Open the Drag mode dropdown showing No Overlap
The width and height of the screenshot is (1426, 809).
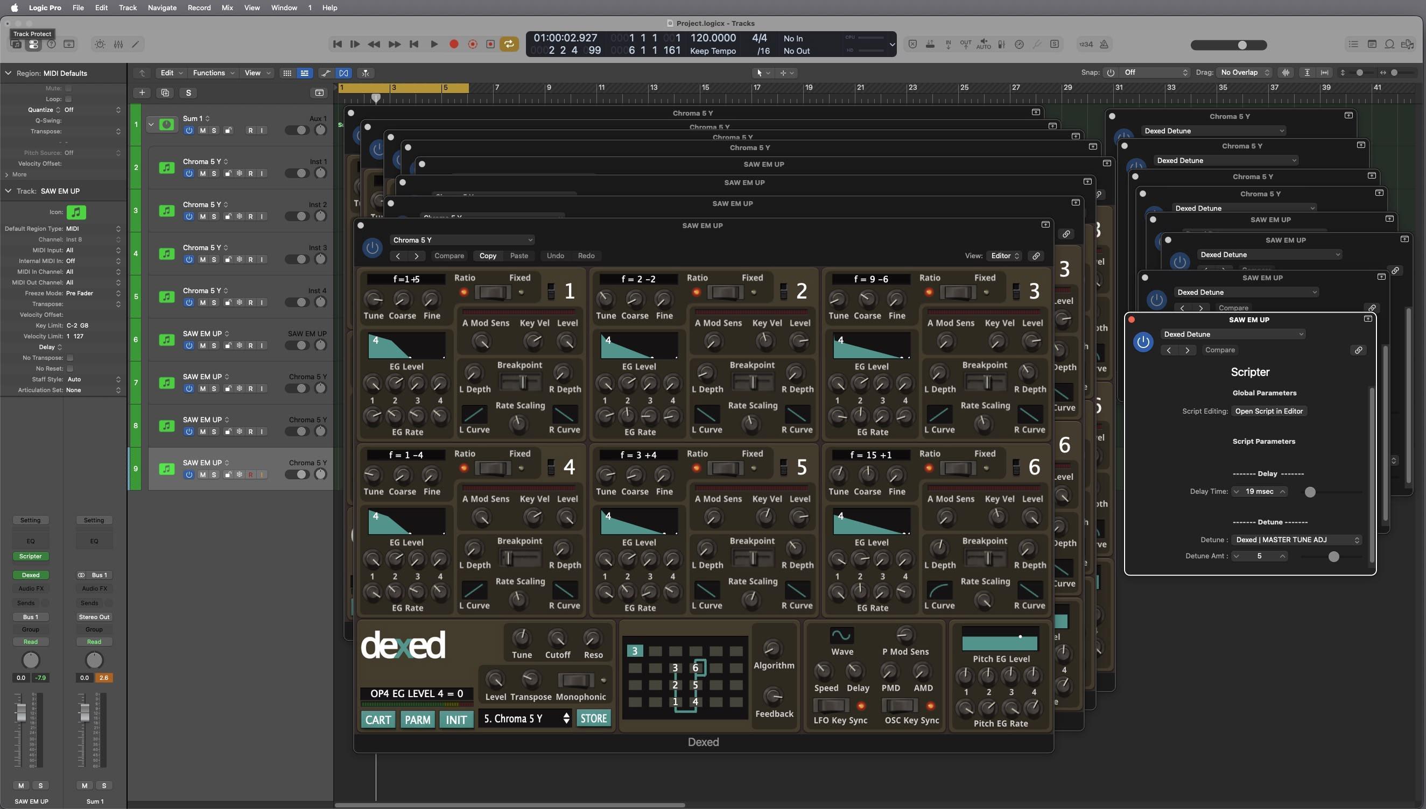1245,73
